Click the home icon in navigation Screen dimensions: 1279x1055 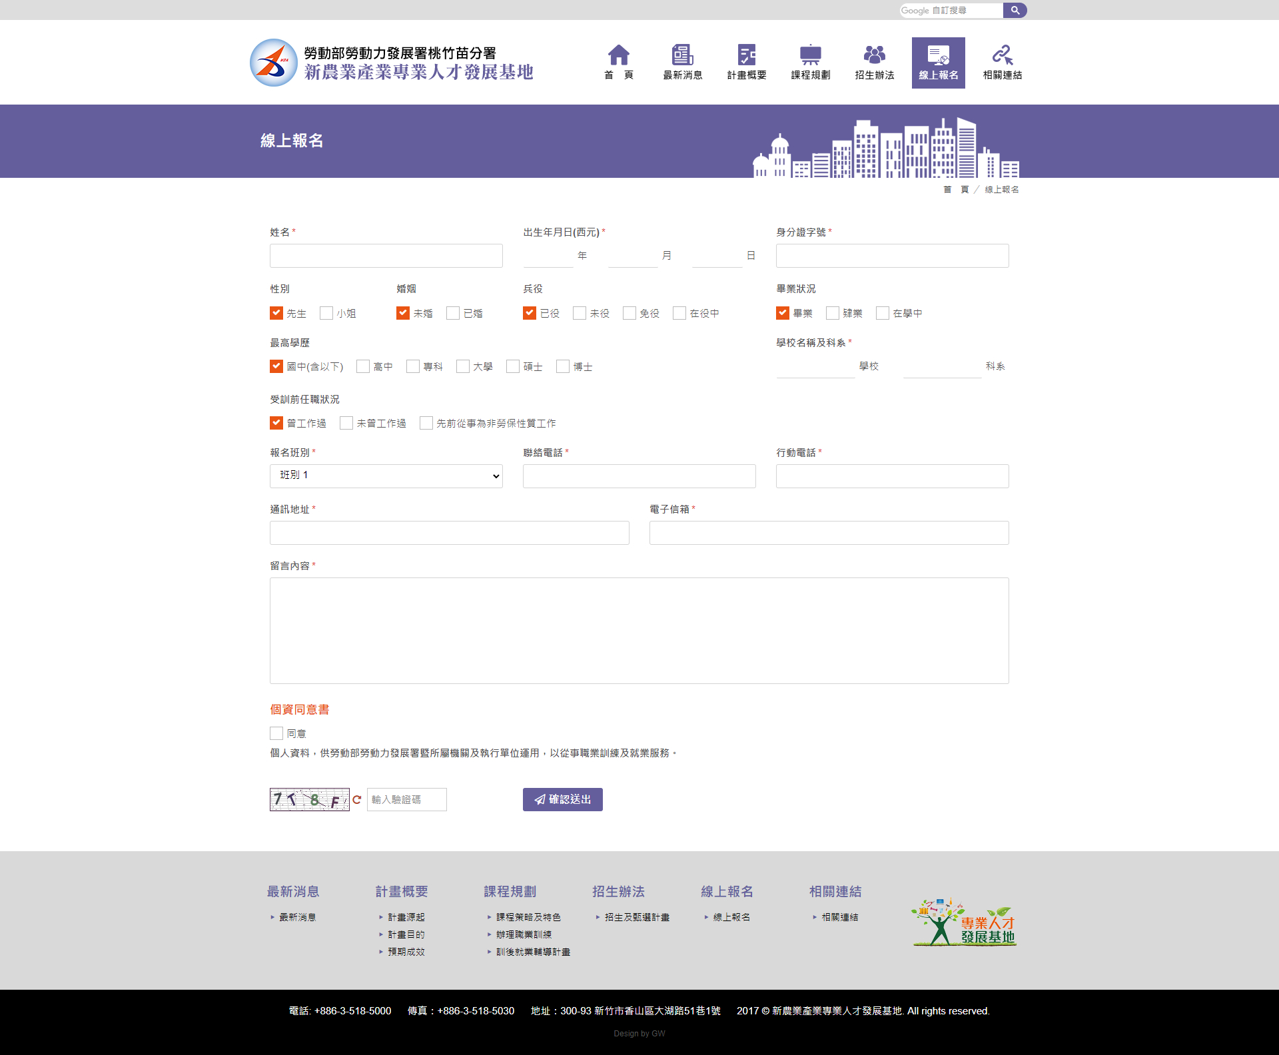618,55
